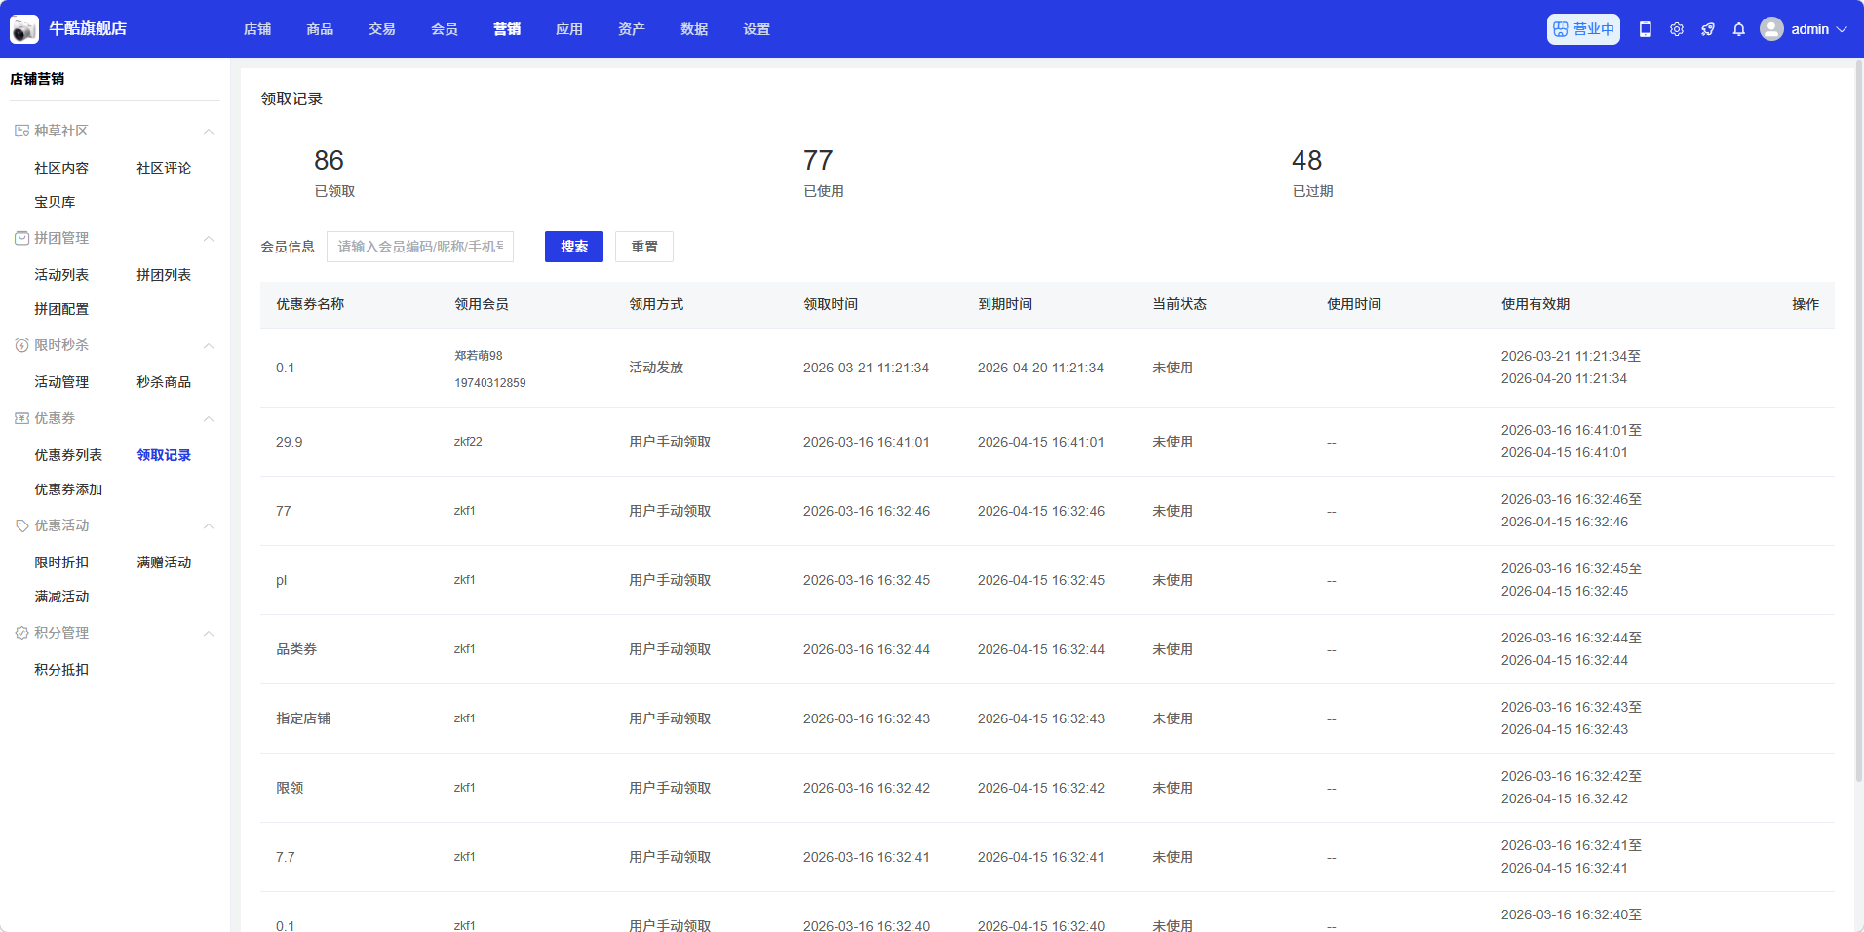This screenshot has height=932, width=1864.
Task: Collapse the 积分管理 sidebar group
Action: [x=208, y=634]
